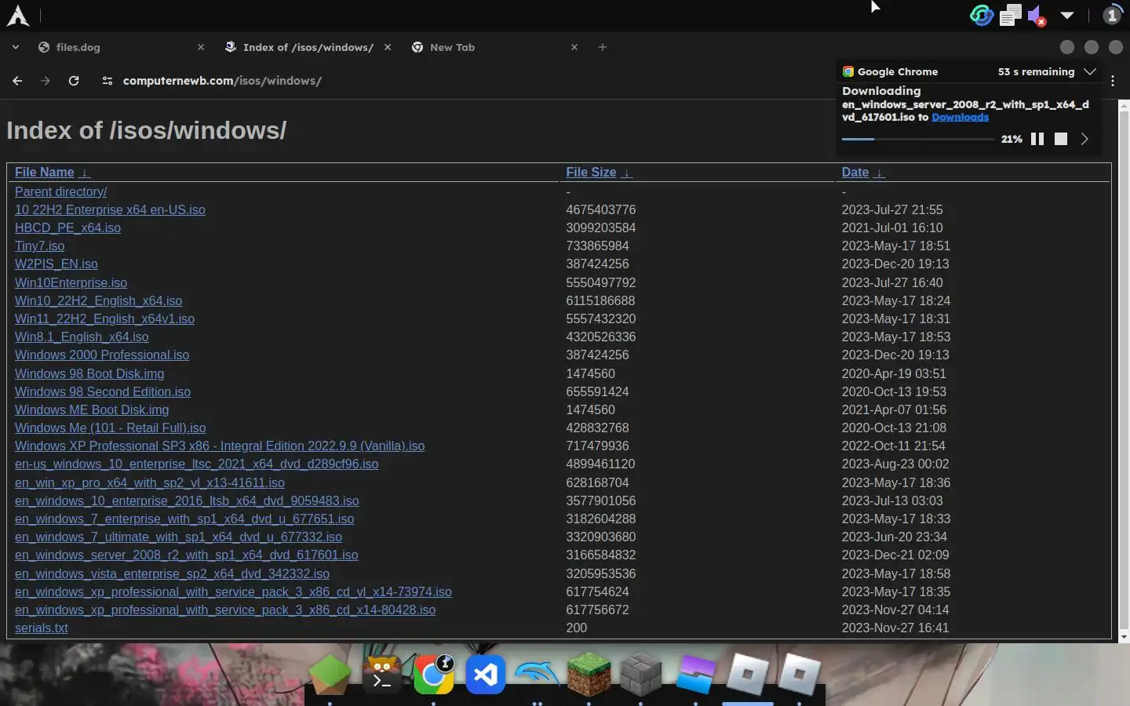Reverse file name order with its arrow

[x=84, y=173]
